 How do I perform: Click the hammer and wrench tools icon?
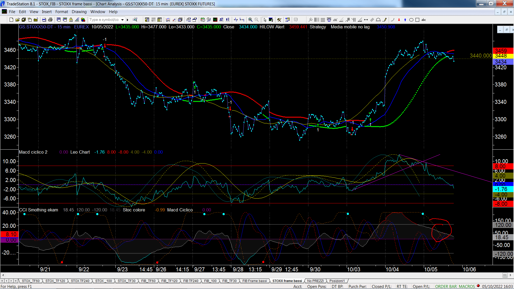point(279,20)
